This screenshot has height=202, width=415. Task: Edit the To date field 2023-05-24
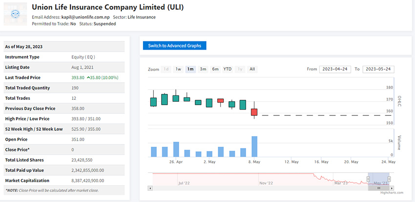point(378,69)
